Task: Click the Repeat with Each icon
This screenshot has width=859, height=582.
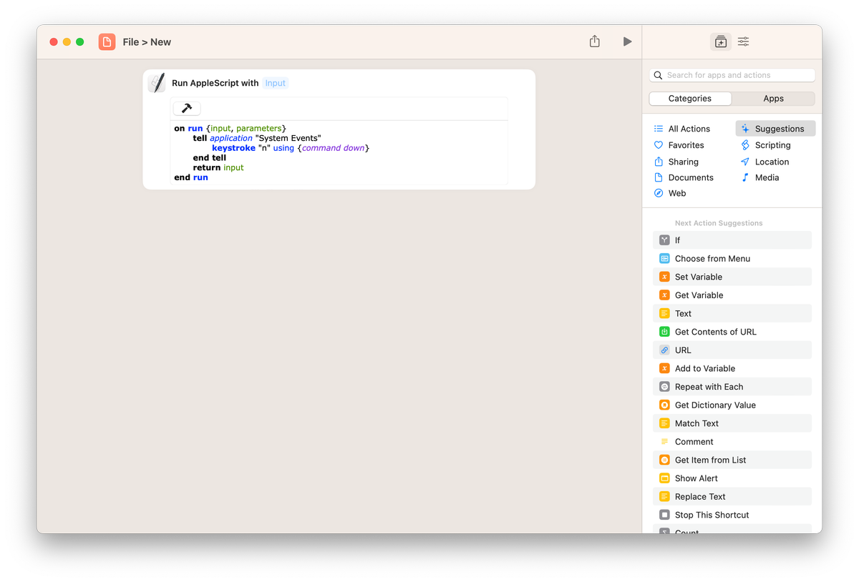Action: [664, 387]
